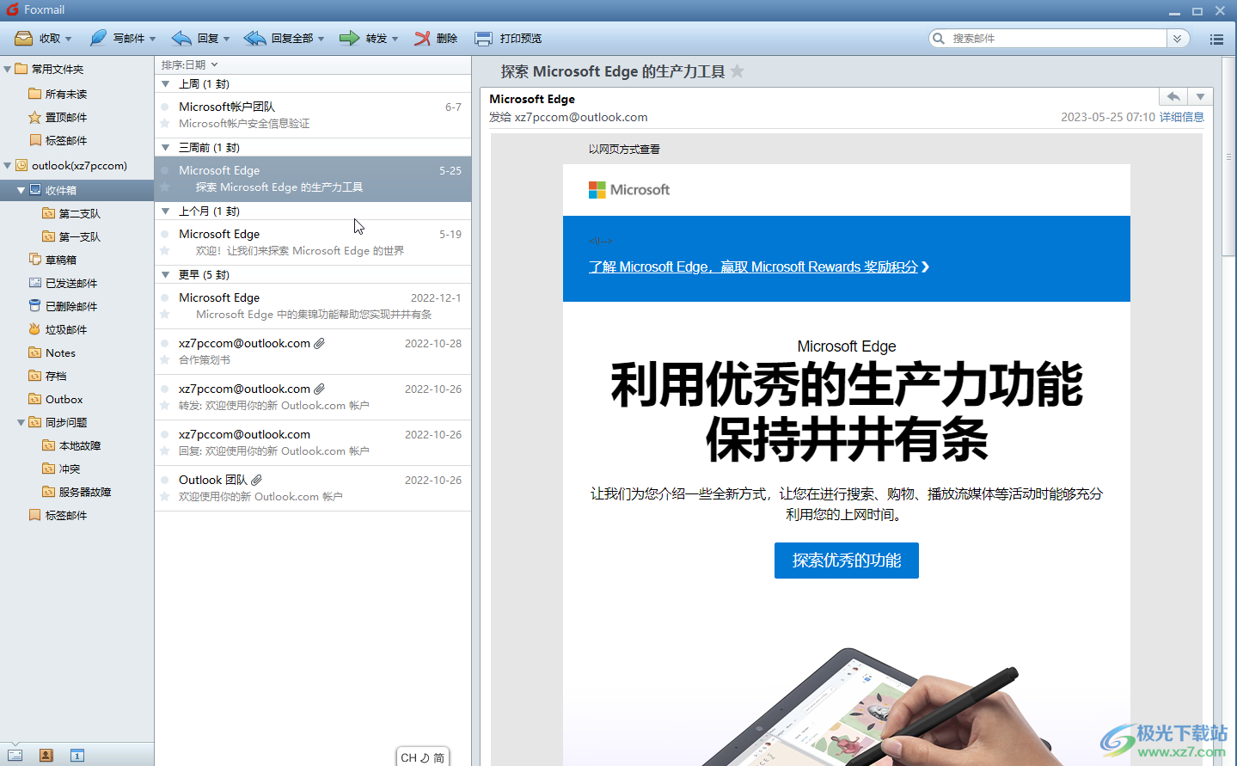Click the 收取 receive mail icon
Viewport: 1237px width, 766px height.
coord(24,39)
